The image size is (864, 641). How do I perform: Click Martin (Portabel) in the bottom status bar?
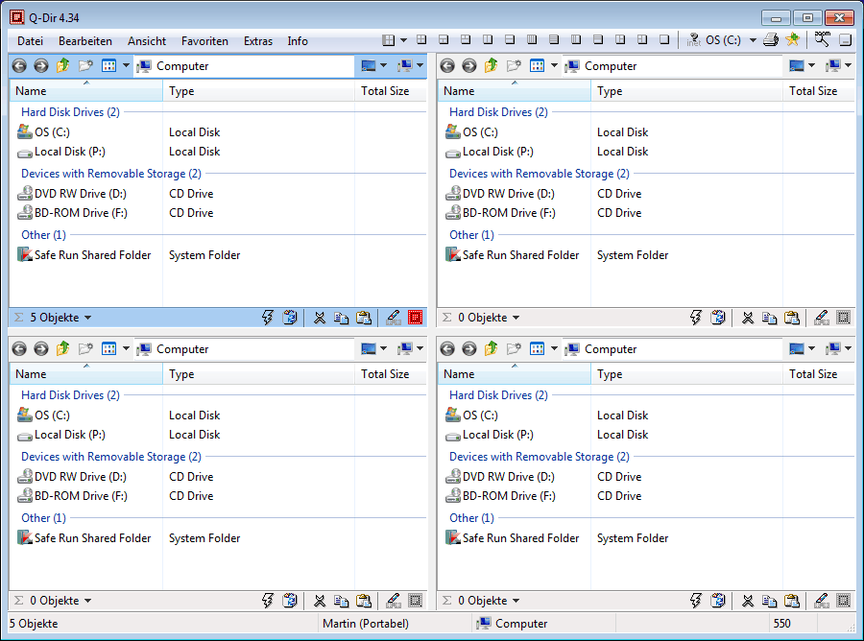(x=368, y=624)
